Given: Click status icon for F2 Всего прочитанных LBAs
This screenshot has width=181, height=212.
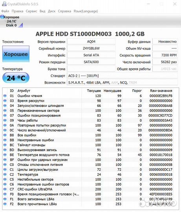Looking at the screenshot, I should tap(5, 204).
